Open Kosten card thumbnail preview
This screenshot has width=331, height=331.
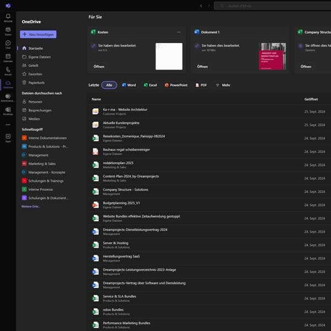[169, 56]
